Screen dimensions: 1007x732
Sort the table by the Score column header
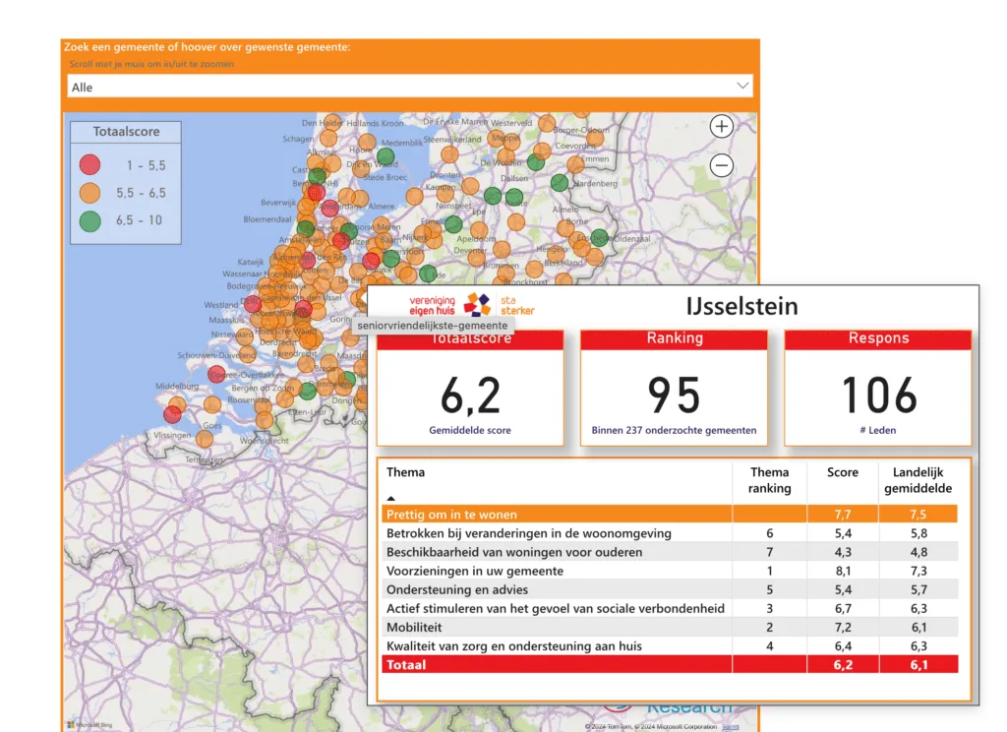pyautogui.click(x=843, y=472)
